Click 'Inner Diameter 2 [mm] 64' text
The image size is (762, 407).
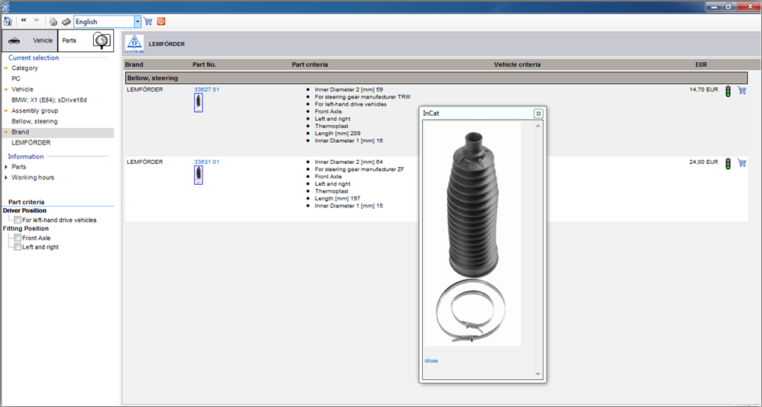point(349,162)
